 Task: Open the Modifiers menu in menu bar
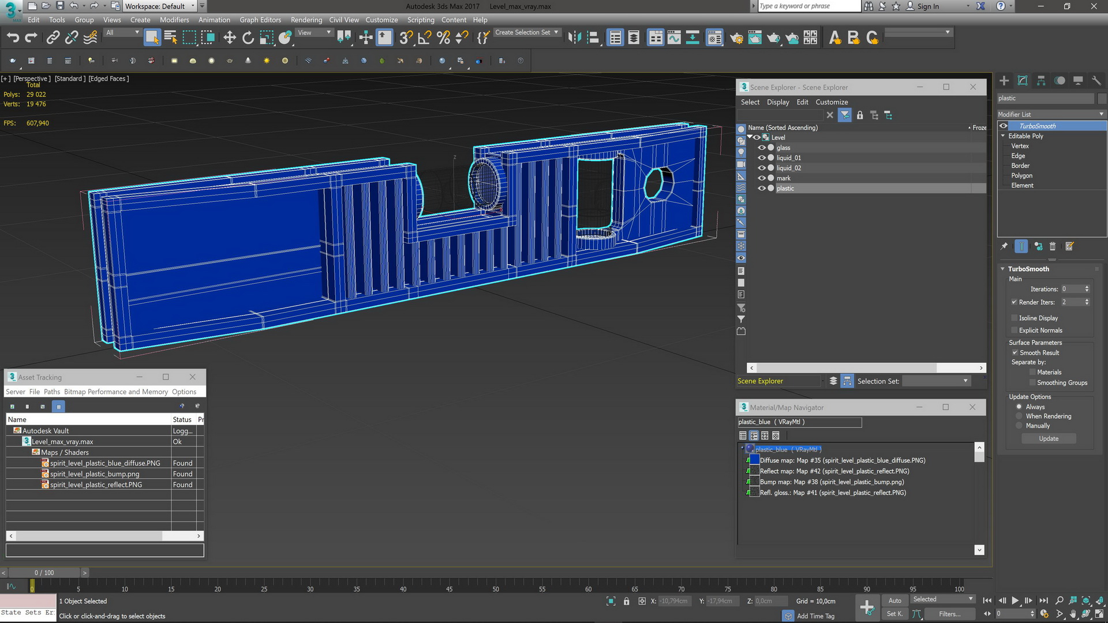tap(174, 19)
